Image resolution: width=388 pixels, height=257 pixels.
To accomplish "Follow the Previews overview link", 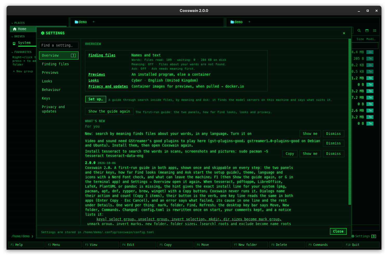I will [97, 74].
